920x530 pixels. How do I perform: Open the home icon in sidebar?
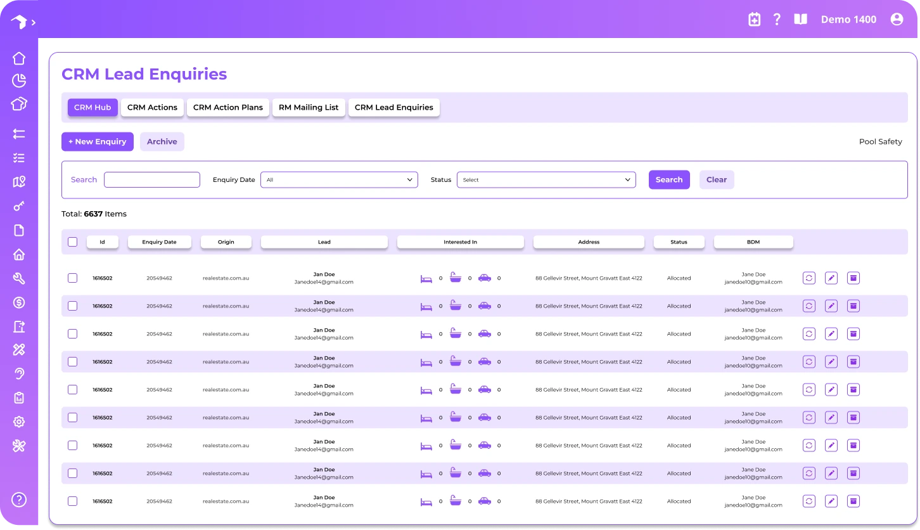click(19, 58)
